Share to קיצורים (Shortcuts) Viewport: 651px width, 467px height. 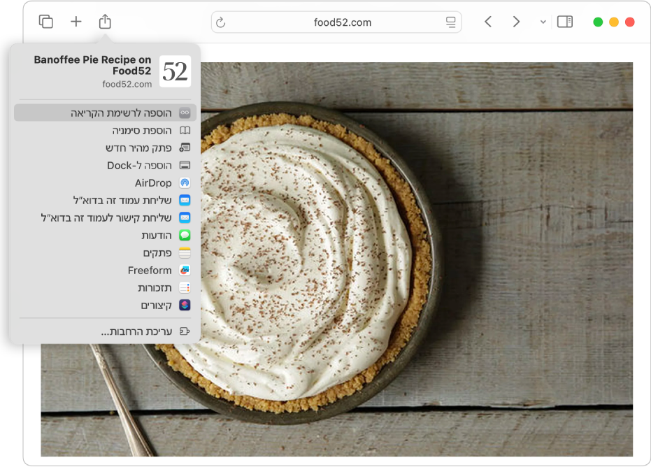[x=105, y=305]
